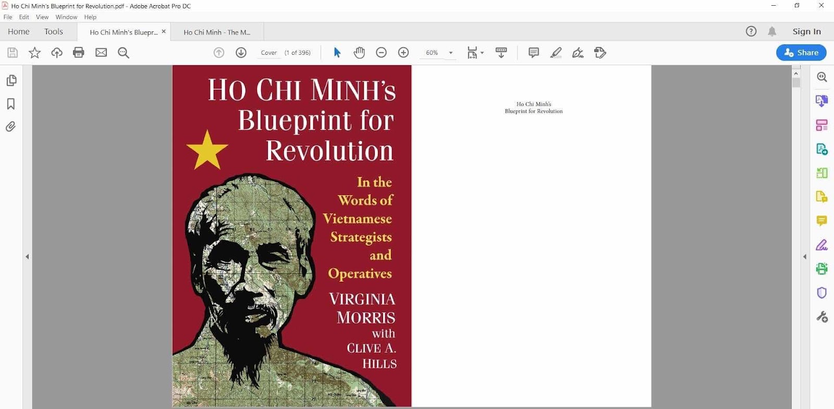Open the Attachments paperclip panel
The image size is (834, 409).
[x=11, y=127]
